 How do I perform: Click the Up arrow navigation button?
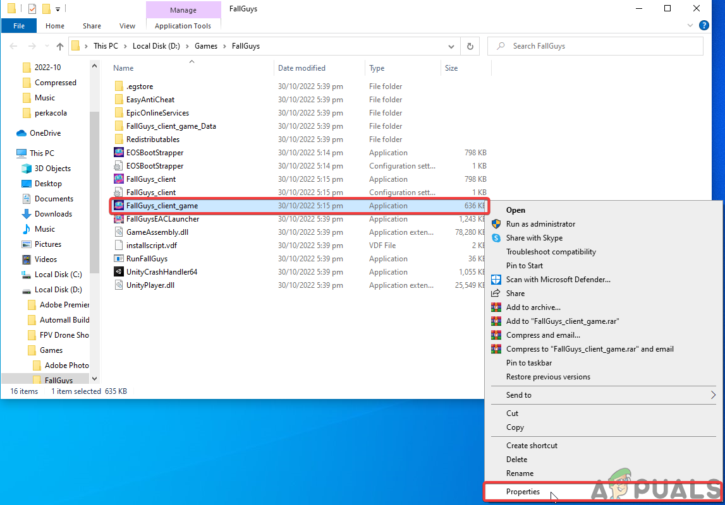coord(60,46)
